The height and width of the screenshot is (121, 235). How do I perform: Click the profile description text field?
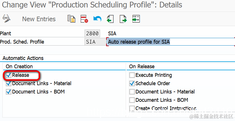(171, 42)
